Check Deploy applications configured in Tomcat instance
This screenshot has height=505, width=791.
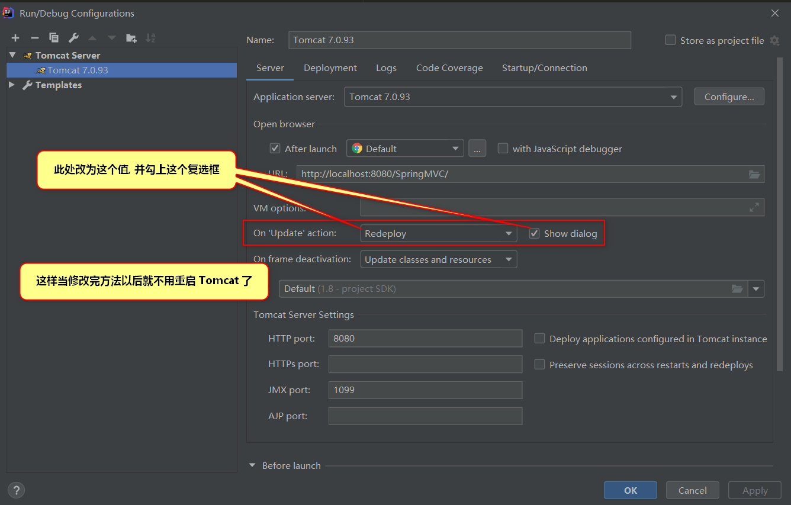(539, 339)
